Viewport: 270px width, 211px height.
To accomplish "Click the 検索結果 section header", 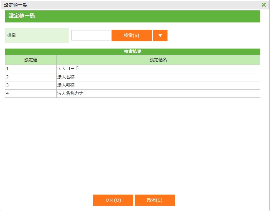I will (x=133, y=52).
